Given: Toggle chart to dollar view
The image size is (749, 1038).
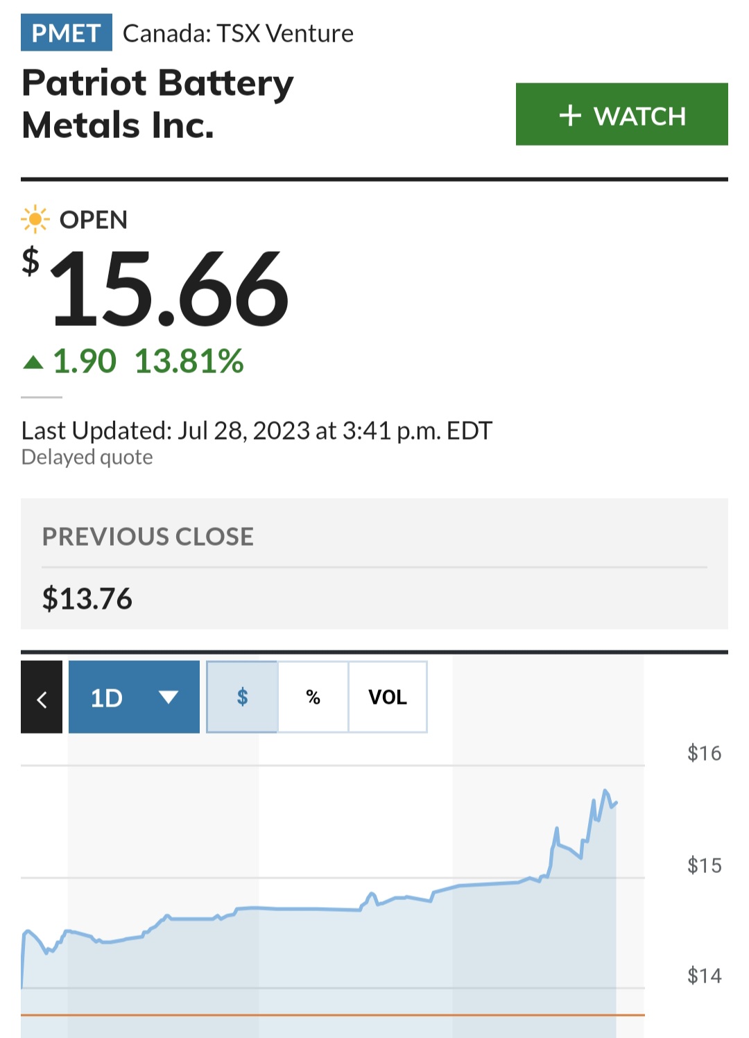Looking at the screenshot, I should click(x=242, y=697).
